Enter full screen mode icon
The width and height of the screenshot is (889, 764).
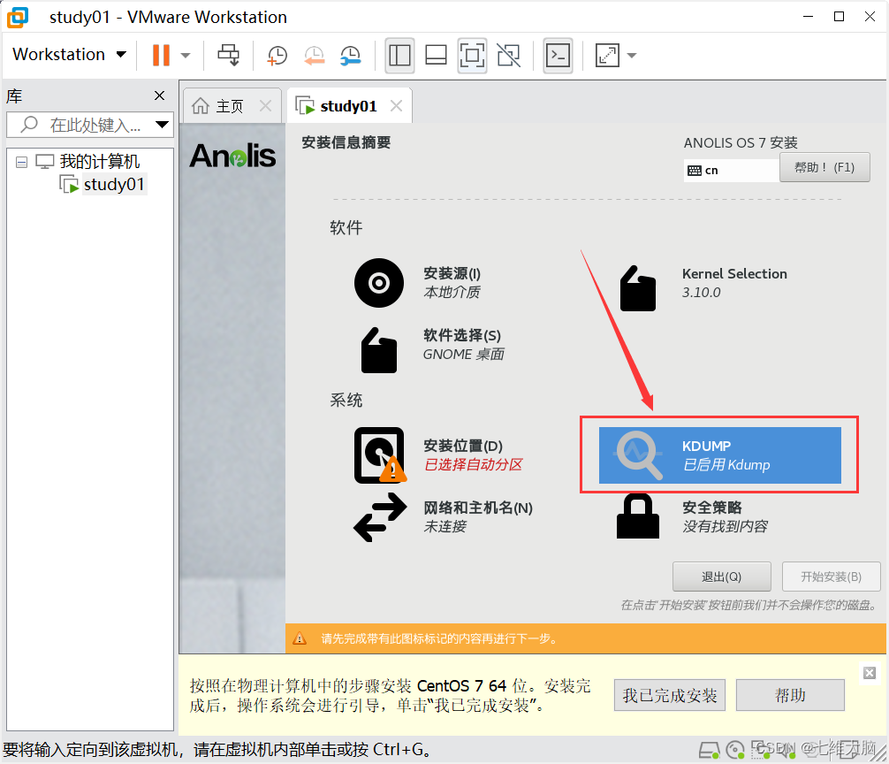(x=472, y=55)
